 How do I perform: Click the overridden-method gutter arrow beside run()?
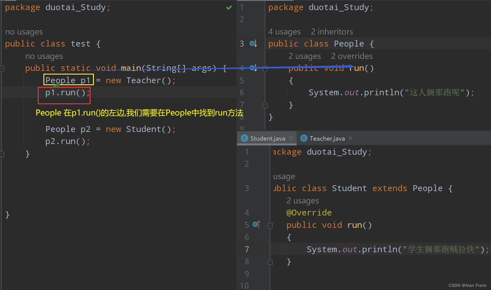pos(253,68)
